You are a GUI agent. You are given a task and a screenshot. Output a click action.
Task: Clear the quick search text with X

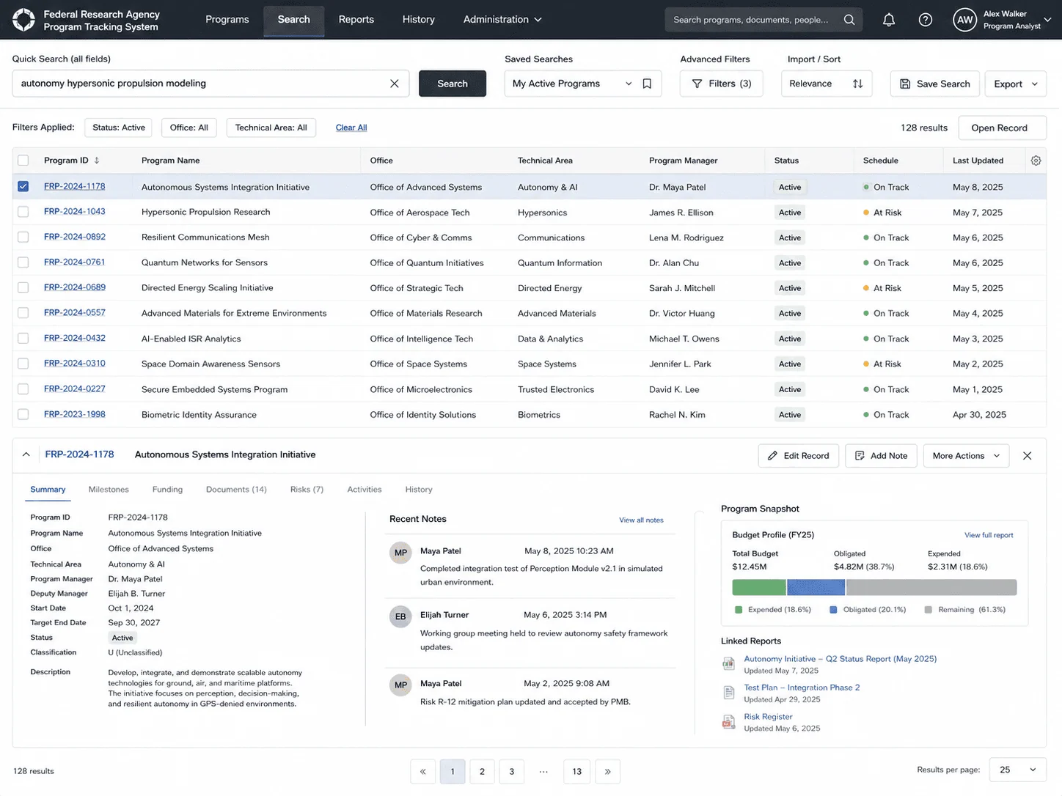click(395, 84)
